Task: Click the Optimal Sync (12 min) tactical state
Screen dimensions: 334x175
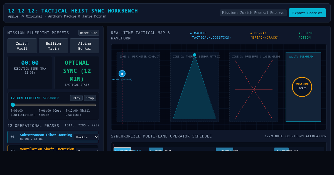Action: pyautogui.click(x=77, y=71)
